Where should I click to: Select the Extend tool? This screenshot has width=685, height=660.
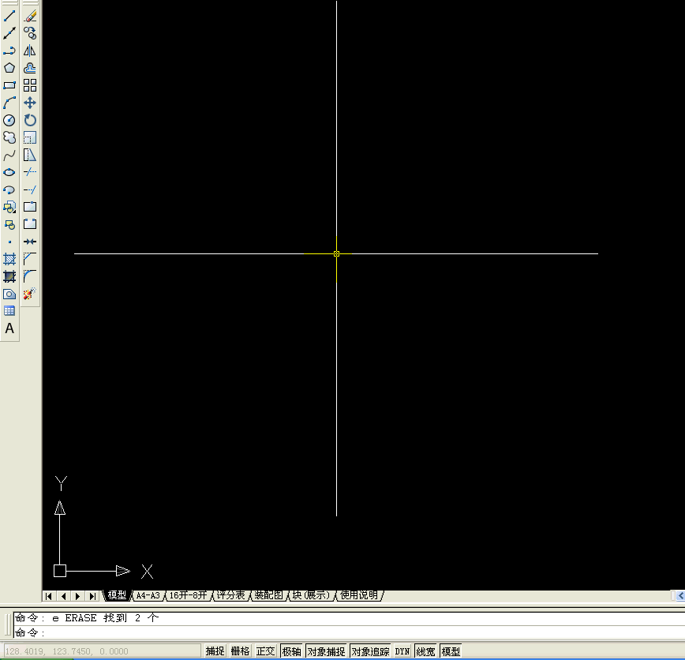click(30, 189)
